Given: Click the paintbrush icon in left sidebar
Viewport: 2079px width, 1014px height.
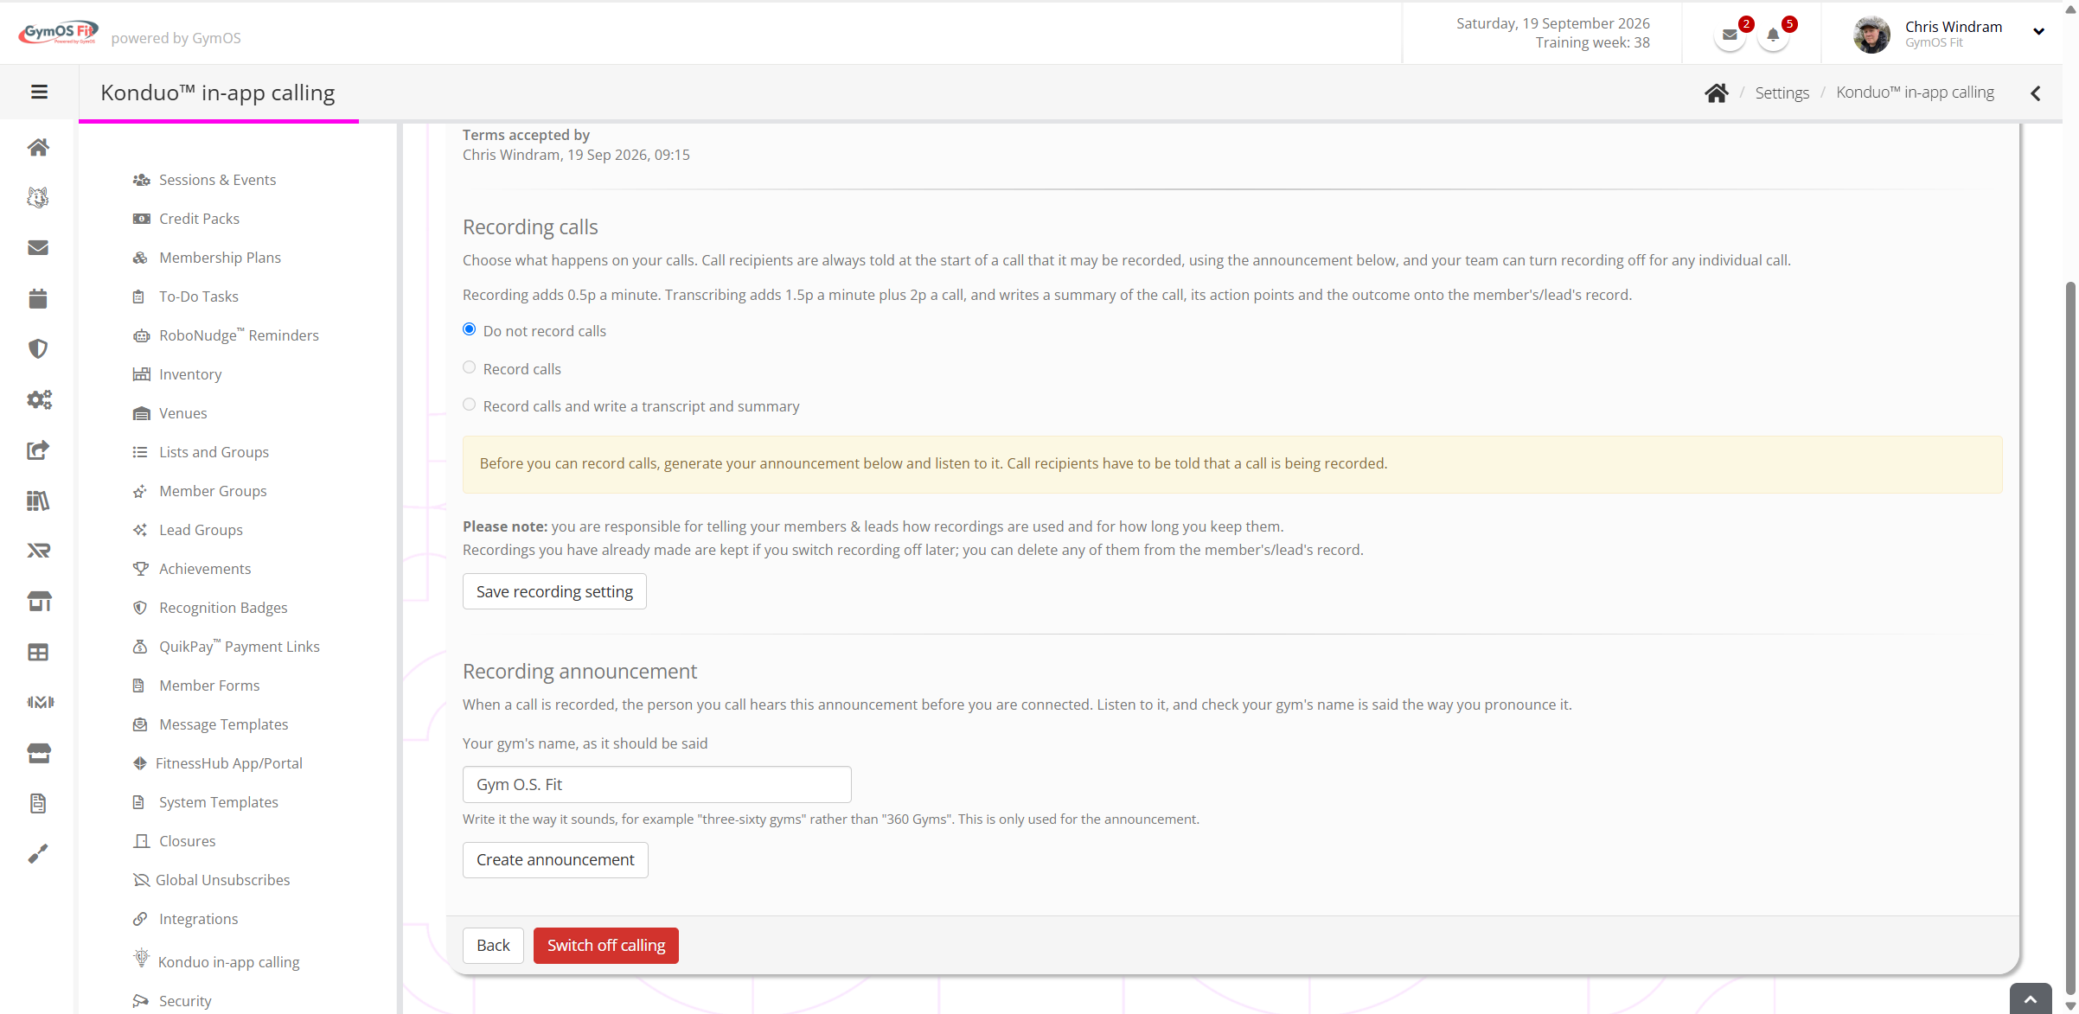Looking at the screenshot, I should tap(38, 854).
